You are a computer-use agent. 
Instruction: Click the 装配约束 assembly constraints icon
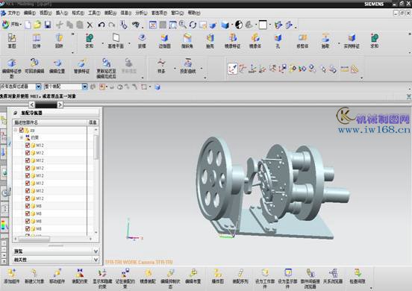(80, 276)
